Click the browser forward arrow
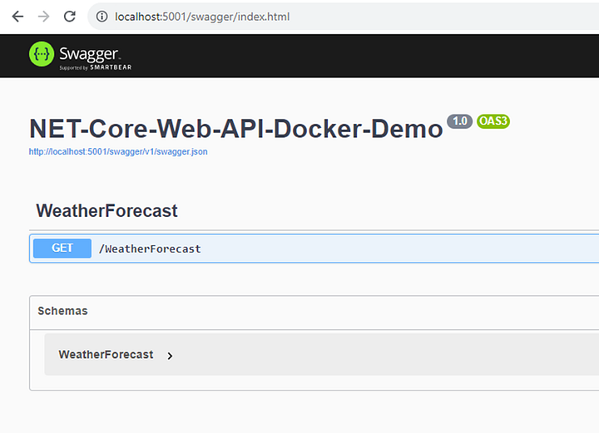Viewport: 599px width, 433px height. tap(43, 17)
